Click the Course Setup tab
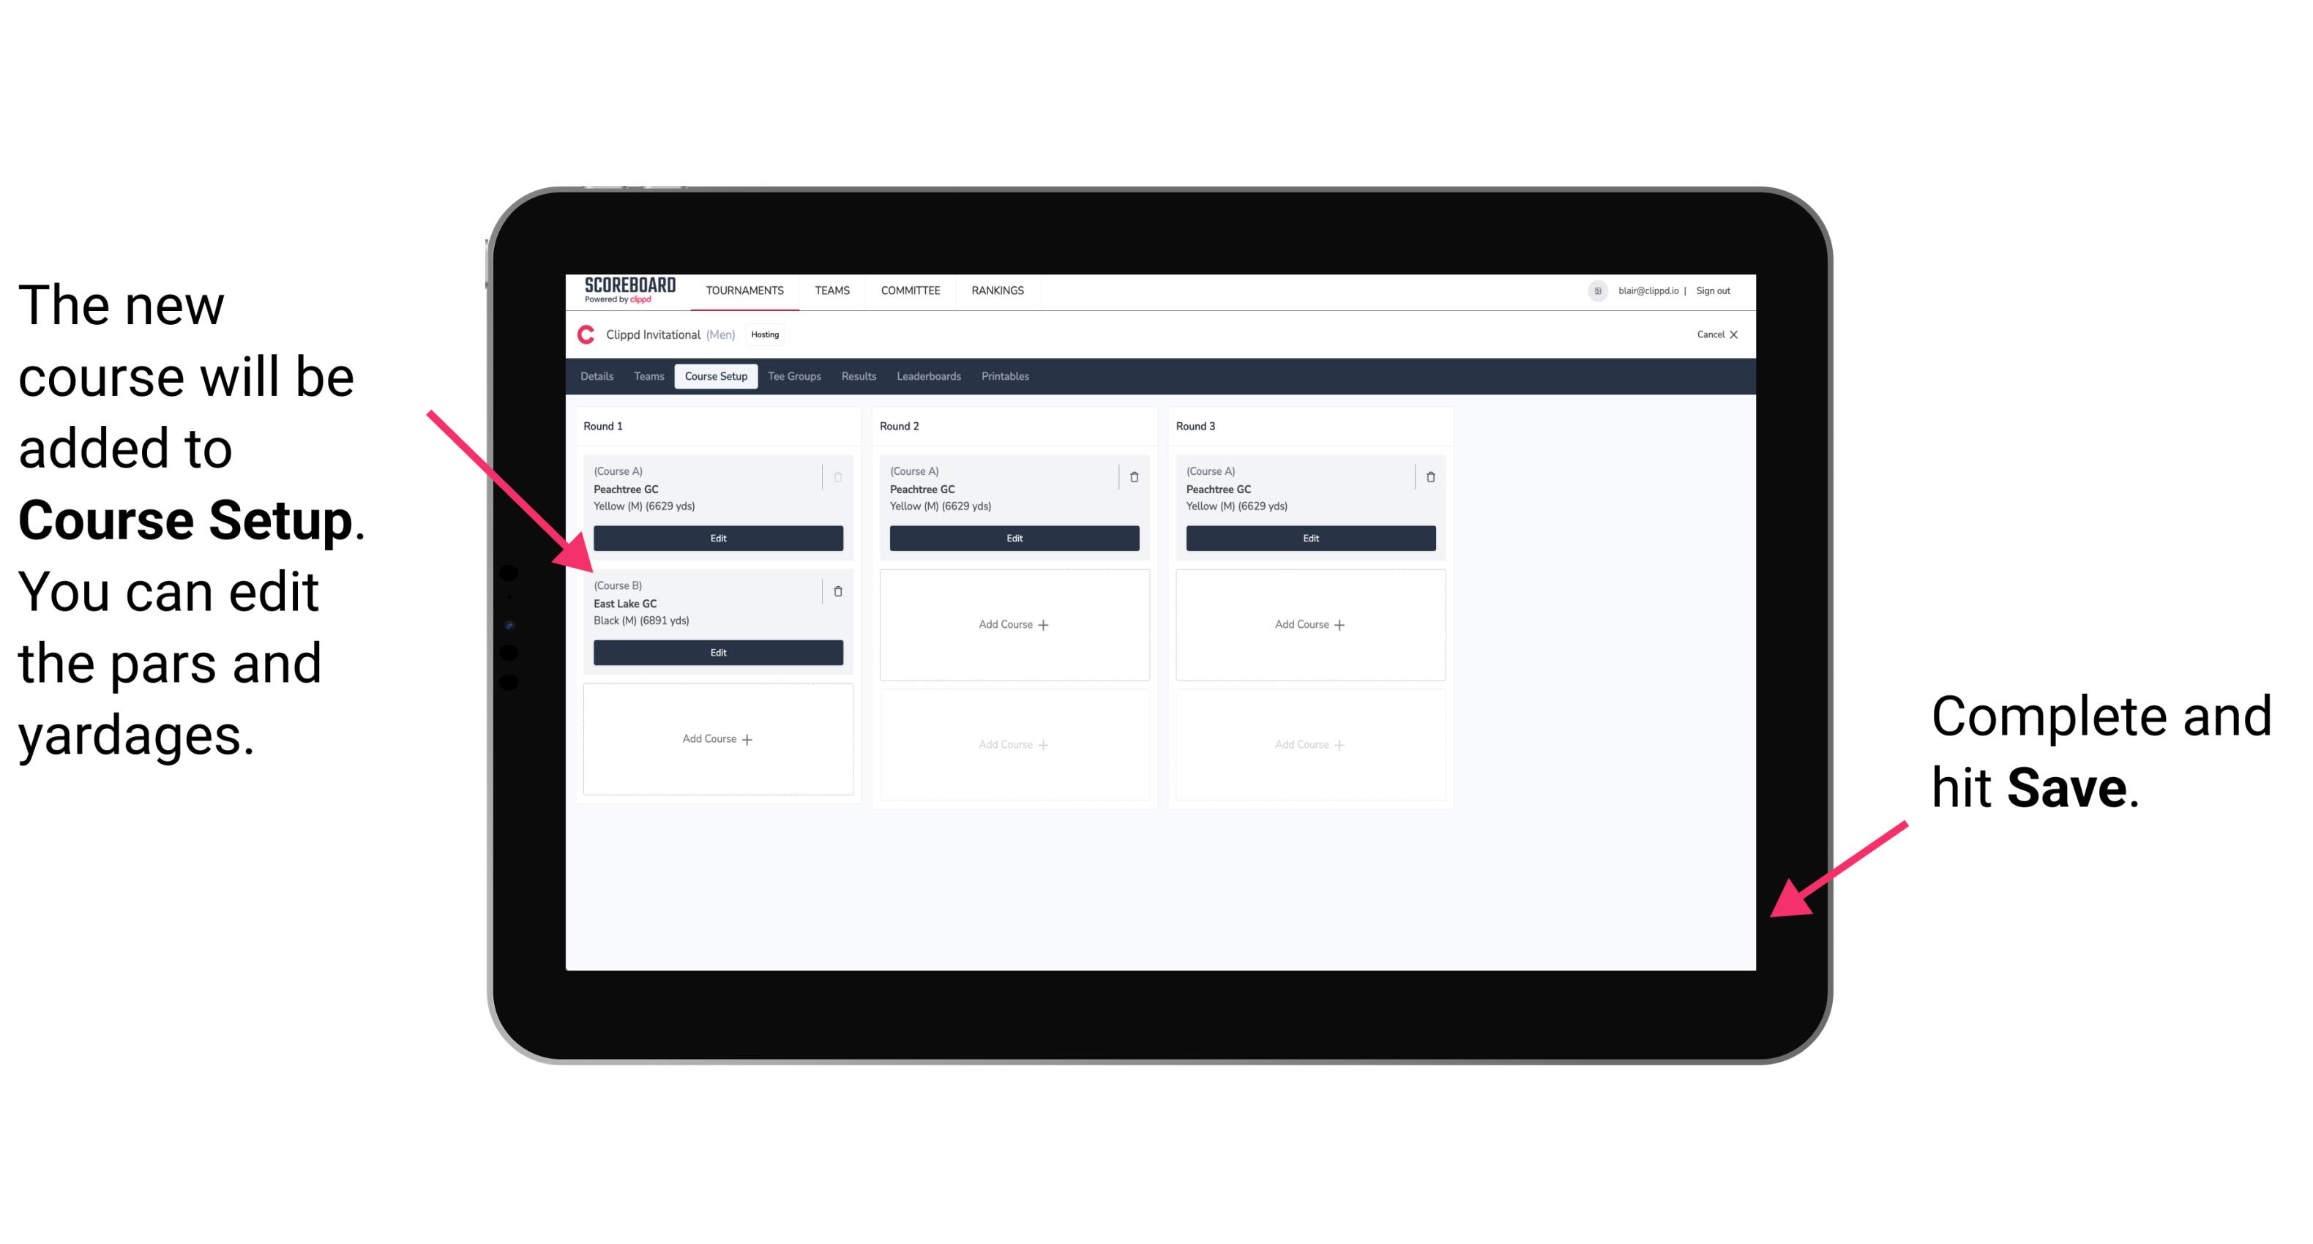The image size is (2313, 1244). (714, 375)
